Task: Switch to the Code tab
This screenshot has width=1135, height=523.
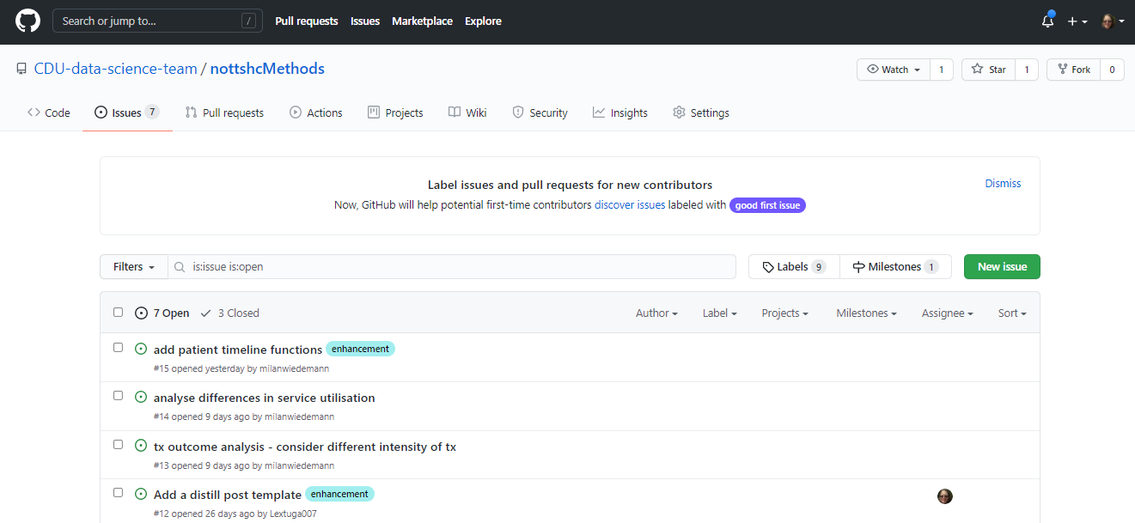Action: click(49, 113)
